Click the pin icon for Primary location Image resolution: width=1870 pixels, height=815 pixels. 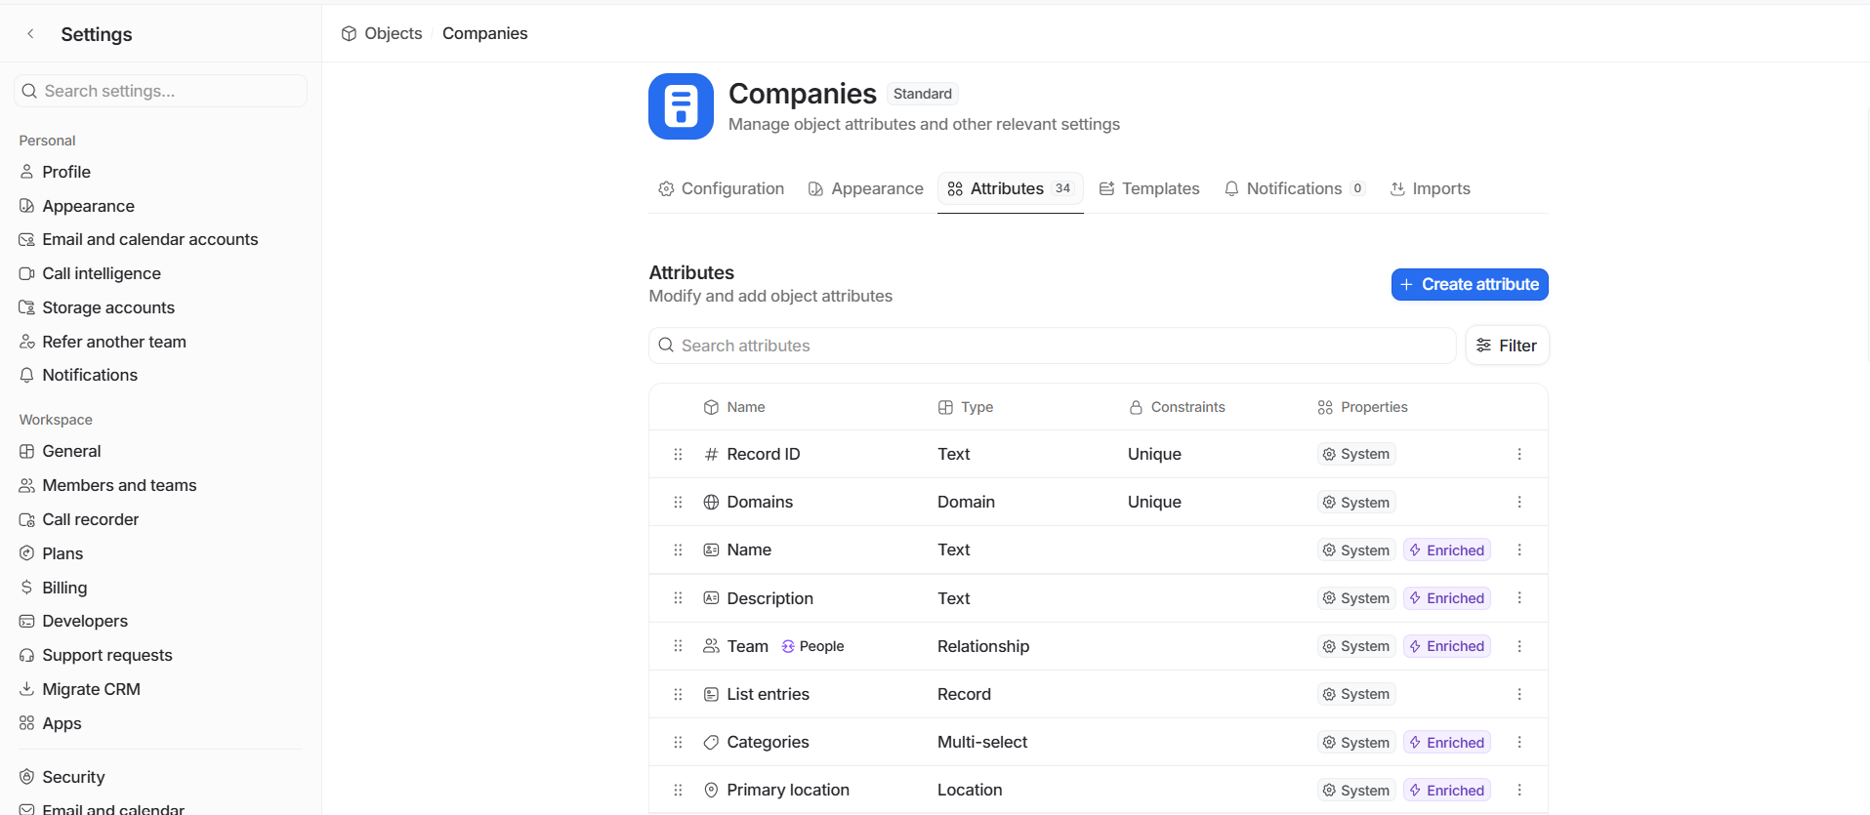711,790
